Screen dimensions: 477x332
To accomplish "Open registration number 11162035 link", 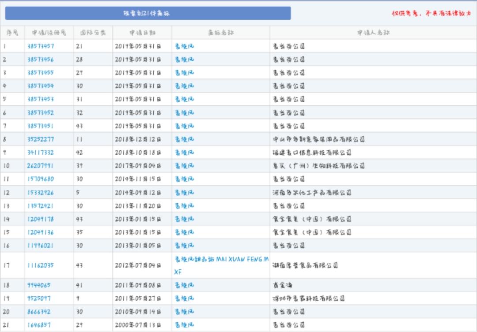I will (x=41, y=265).
